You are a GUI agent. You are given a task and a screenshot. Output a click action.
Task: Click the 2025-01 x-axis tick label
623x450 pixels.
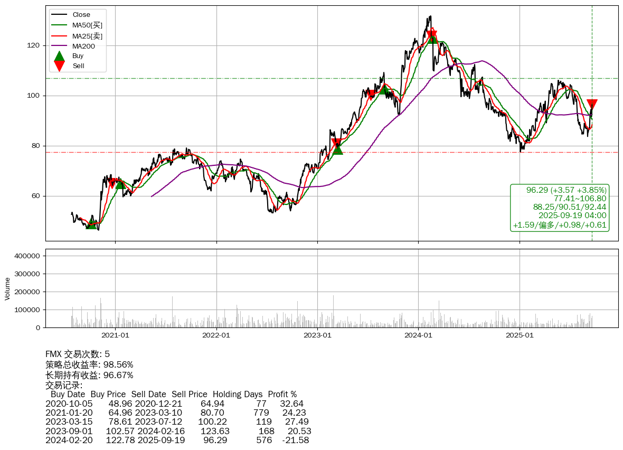[520, 335]
